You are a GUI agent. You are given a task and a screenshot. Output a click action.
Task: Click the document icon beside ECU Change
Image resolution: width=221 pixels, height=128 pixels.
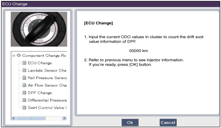click(x=24, y=63)
